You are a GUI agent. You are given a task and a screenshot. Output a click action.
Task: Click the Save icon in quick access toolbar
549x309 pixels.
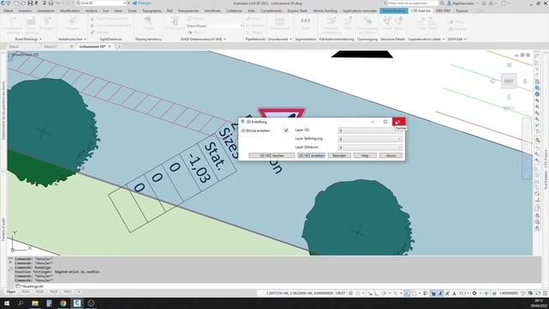pos(30,3)
